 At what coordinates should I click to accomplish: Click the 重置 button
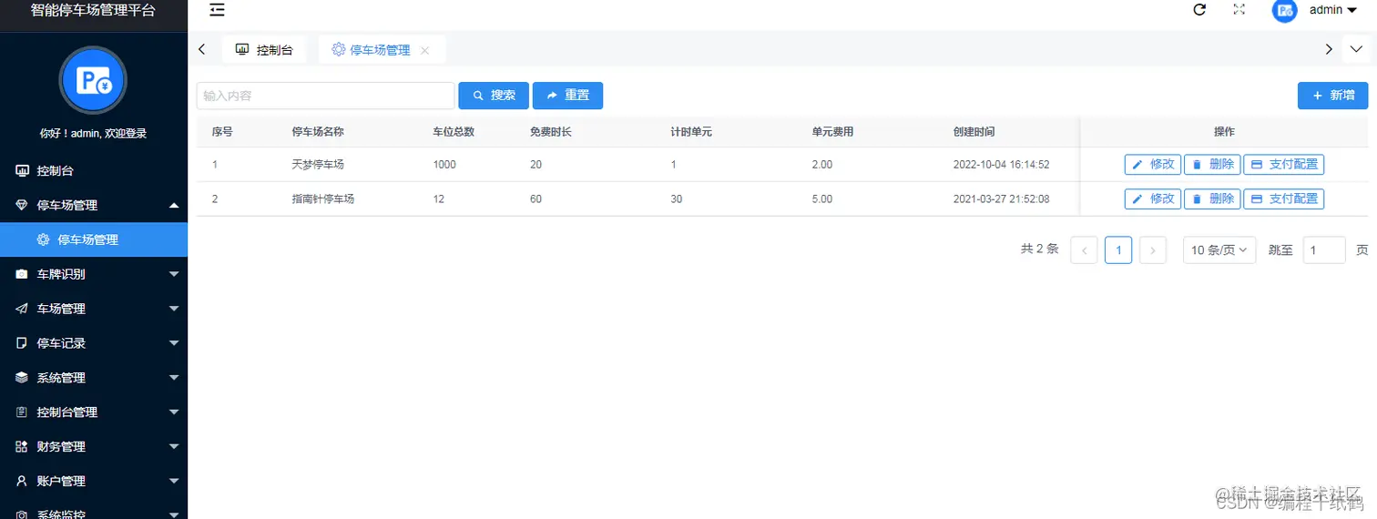coord(567,96)
